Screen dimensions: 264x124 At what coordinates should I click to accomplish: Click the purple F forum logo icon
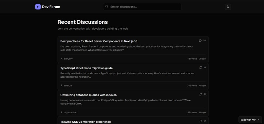coord(38,7)
